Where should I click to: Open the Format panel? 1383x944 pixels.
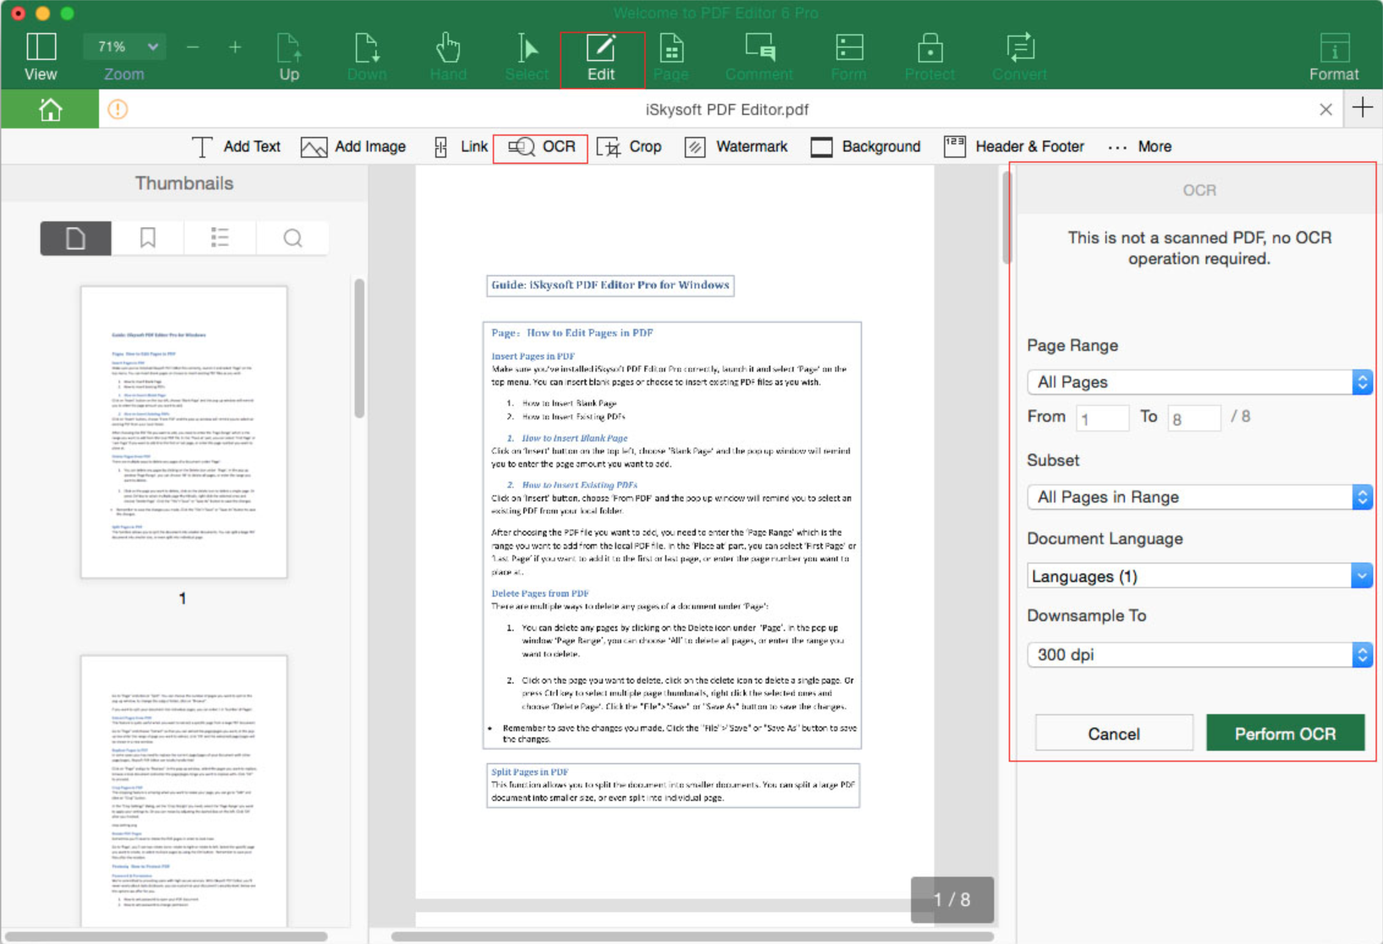[x=1334, y=56]
